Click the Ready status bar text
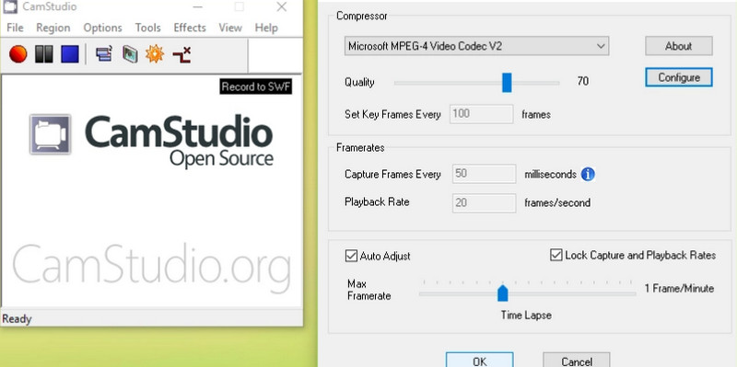The image size is (737, 367). click(x=17, y=319)
